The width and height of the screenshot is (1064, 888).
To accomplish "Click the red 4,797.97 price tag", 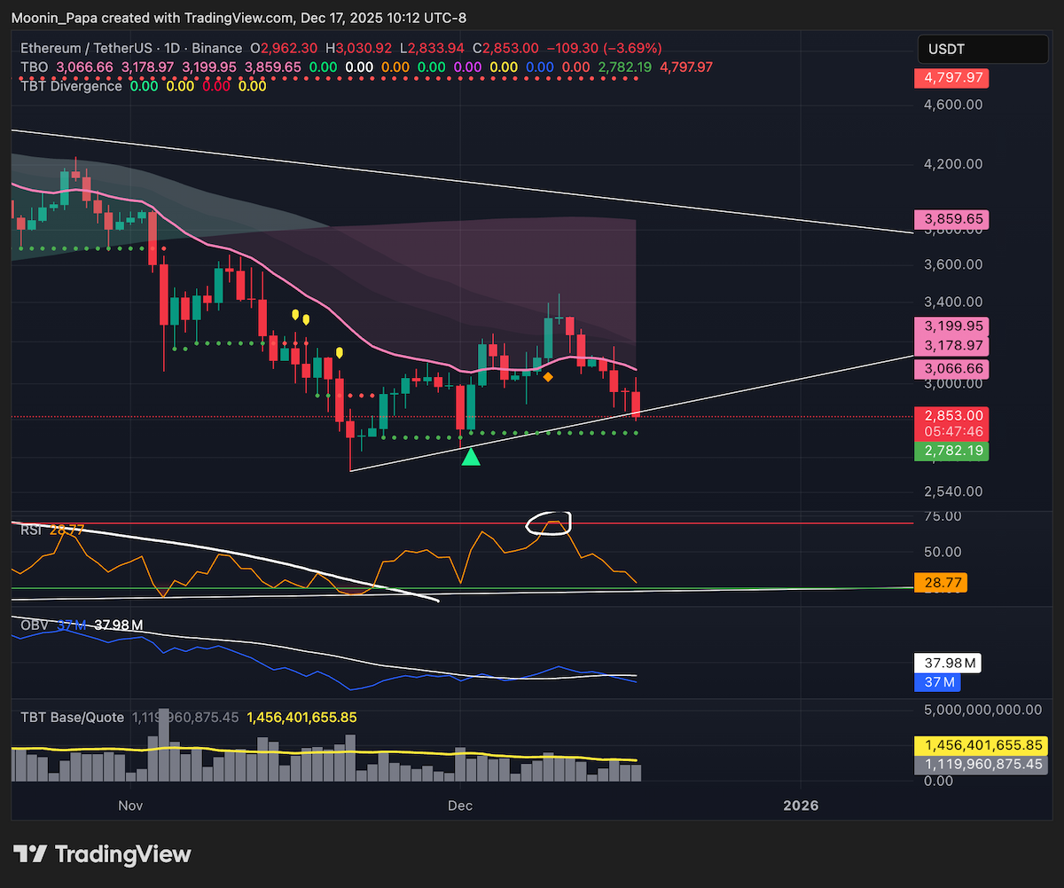I will 951,78.
